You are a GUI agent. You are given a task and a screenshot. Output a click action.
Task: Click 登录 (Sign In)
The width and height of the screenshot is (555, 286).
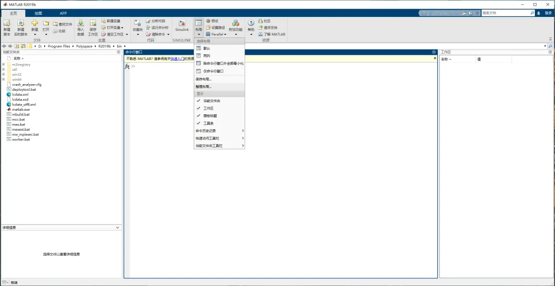[x=548, y=13]
